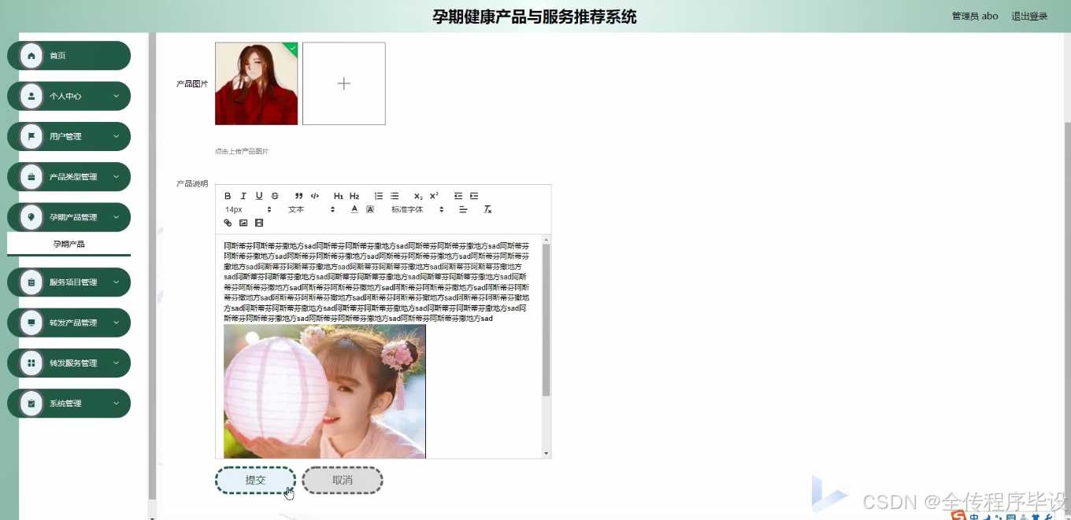Click the monitor icon of 转发产品管理
Viewport: 1071px width, 520px height.
31,323
